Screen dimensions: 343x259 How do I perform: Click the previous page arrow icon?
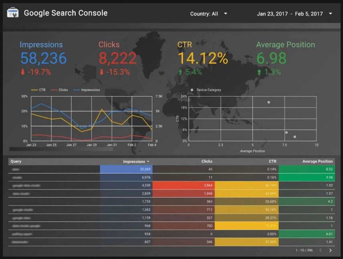tap(321, 251)
